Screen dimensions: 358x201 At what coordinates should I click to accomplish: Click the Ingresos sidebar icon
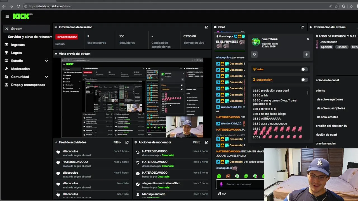coord(6,45)
